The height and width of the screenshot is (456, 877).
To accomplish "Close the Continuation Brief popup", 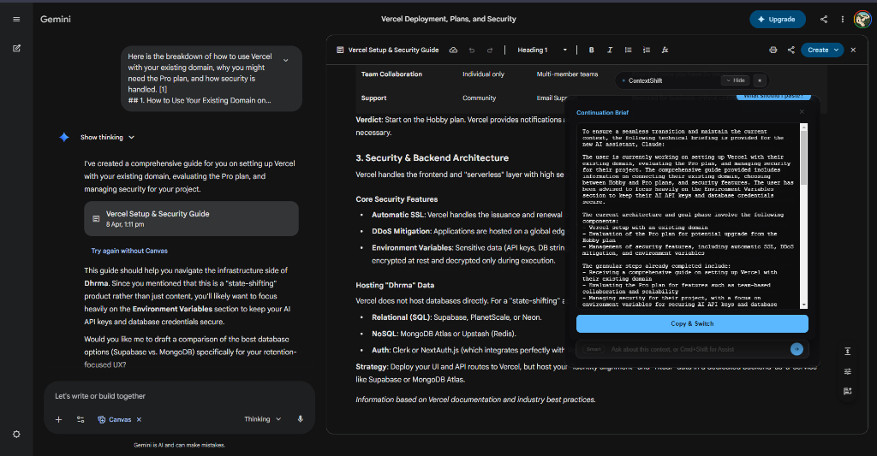I will (802, 112).
